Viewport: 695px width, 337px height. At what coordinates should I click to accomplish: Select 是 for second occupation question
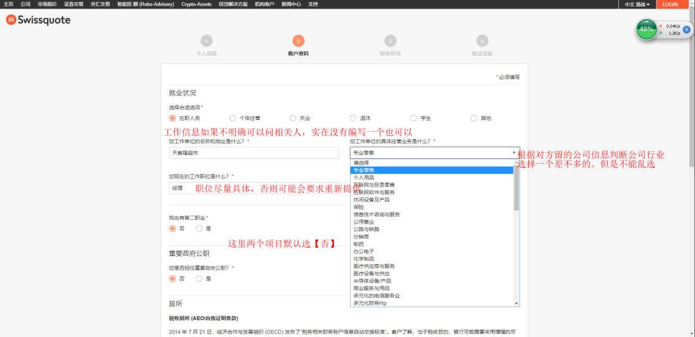point(199,229)
